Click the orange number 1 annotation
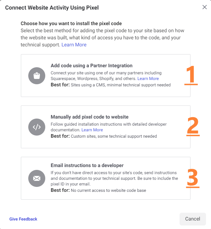The image size is (211, 229). point(191,75)
